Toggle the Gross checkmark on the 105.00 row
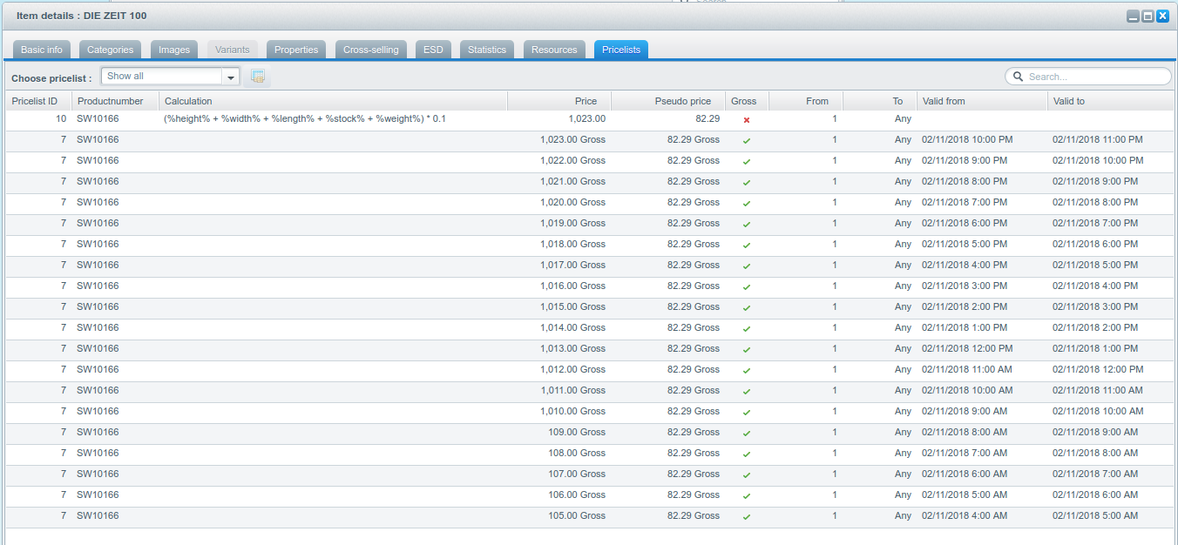The image size is (1178, 545). [747, 516]
